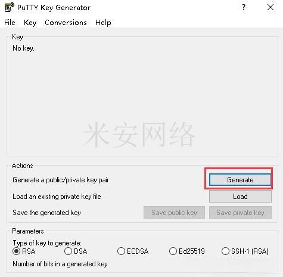283x277 pixels.
Task: Open the Key menu
Action: (30, 23)
